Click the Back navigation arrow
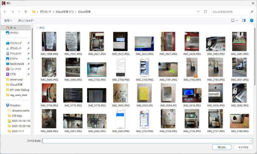Viewport: 257px width, 154px height. (5, 12)
